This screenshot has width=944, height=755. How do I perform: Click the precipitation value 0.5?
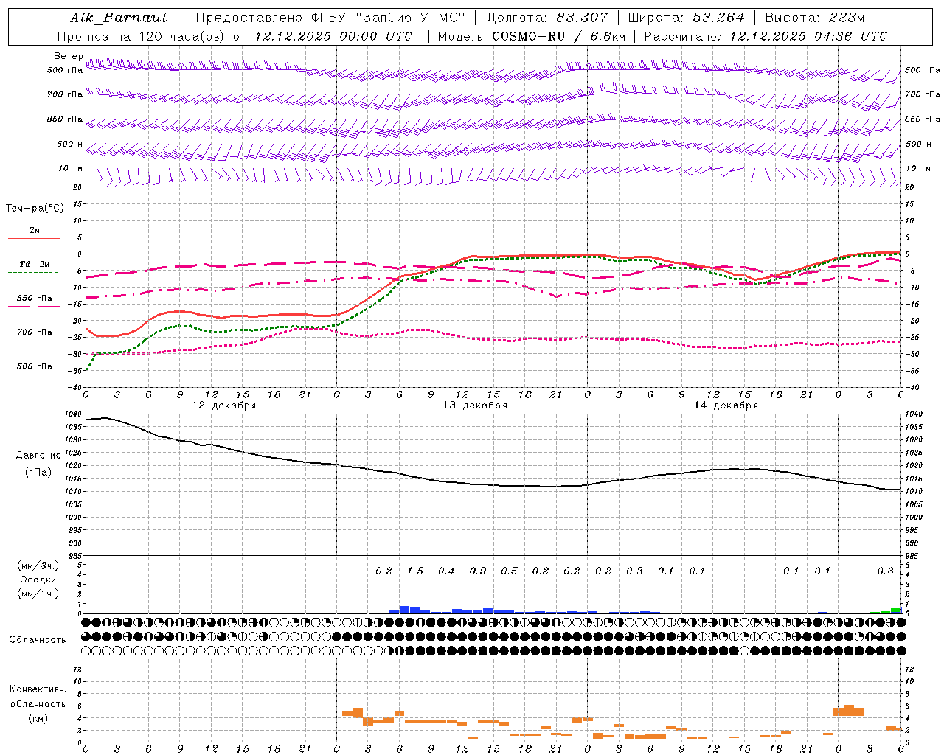509,571
